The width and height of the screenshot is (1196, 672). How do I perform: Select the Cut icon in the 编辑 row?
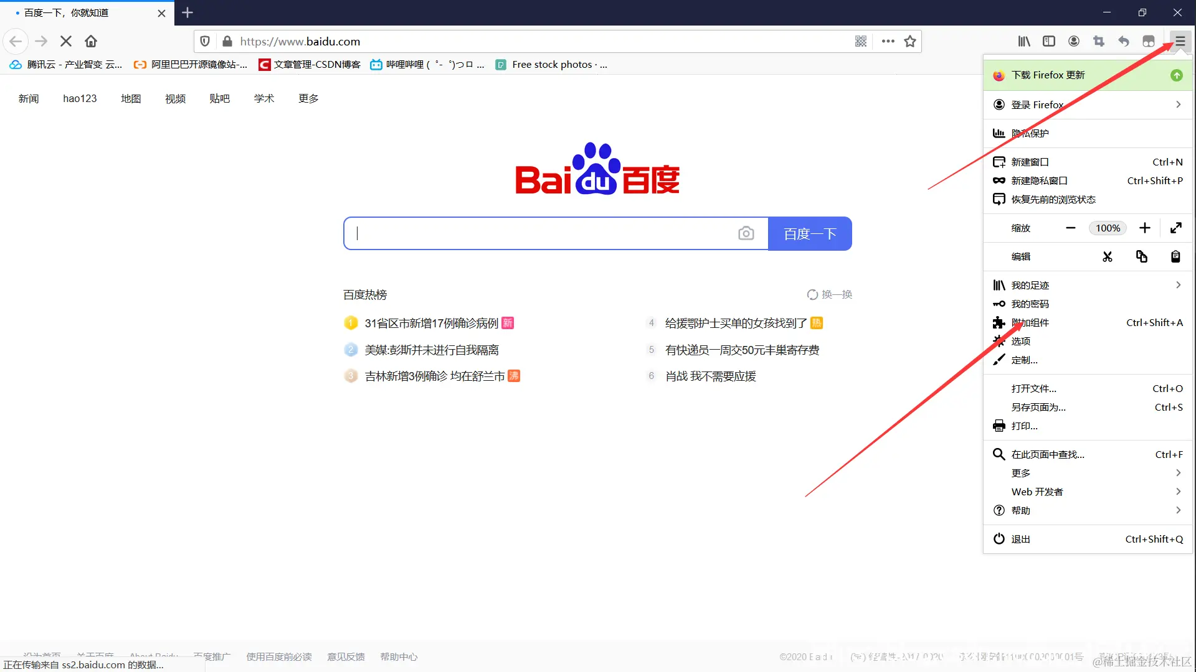click(x=1107, y=256)
